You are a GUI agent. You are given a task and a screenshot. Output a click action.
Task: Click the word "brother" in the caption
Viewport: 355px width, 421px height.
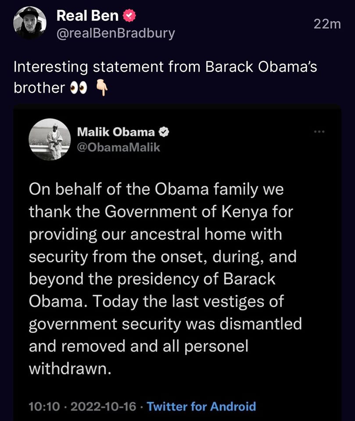point(39,88)
